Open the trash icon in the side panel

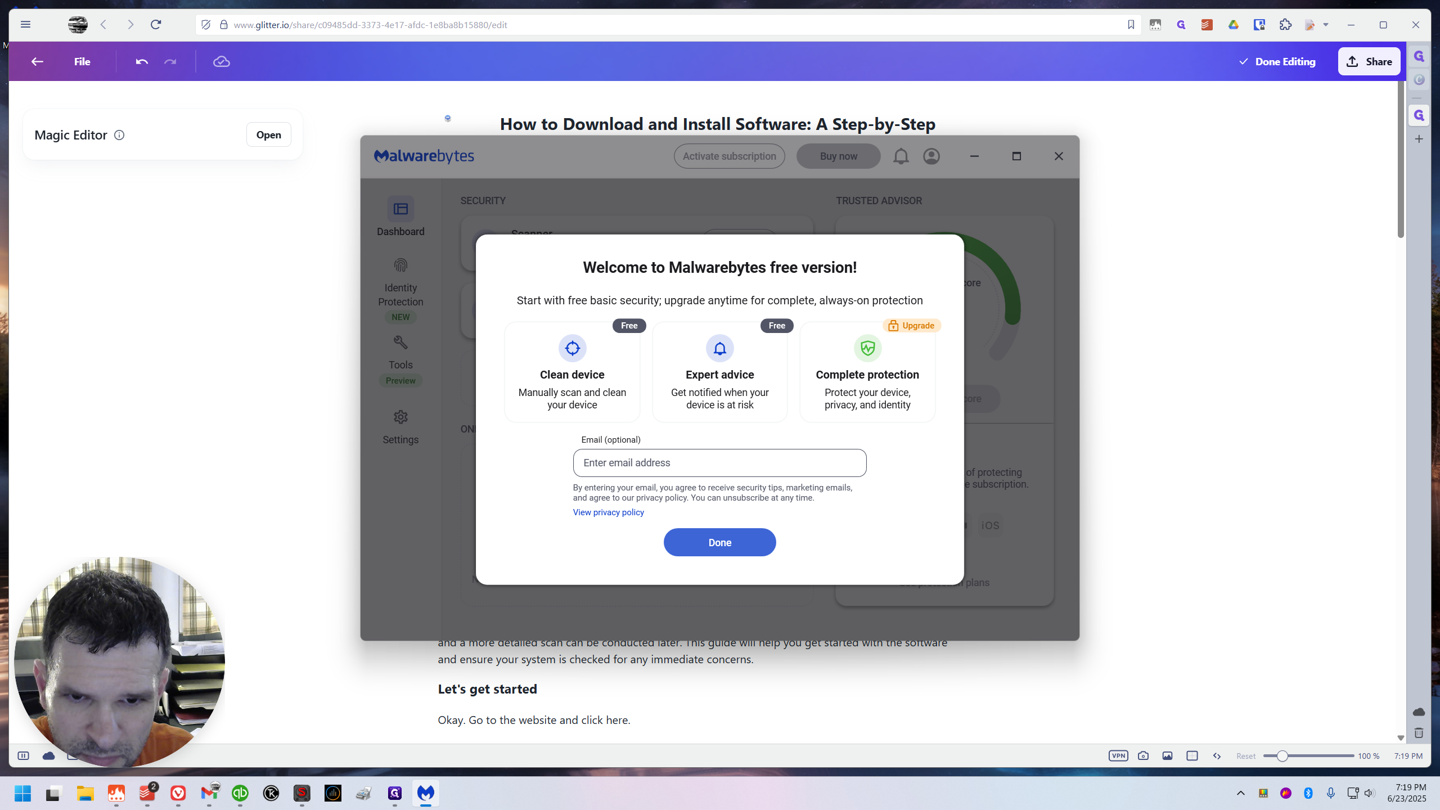pyautogui.click(x=1419, y=733)
